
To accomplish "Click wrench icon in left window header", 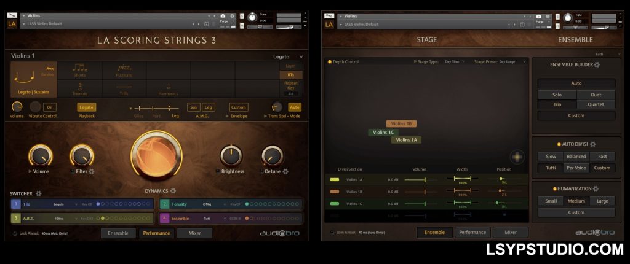I will coord(12,15).
